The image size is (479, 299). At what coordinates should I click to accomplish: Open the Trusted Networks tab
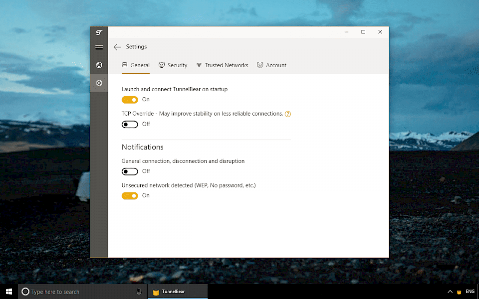222,65
